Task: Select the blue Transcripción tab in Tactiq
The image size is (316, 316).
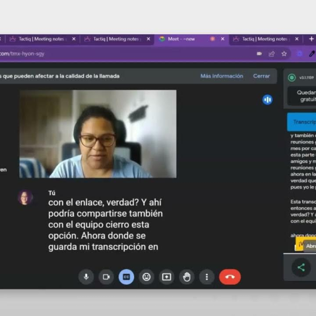Action: point(302,122)
